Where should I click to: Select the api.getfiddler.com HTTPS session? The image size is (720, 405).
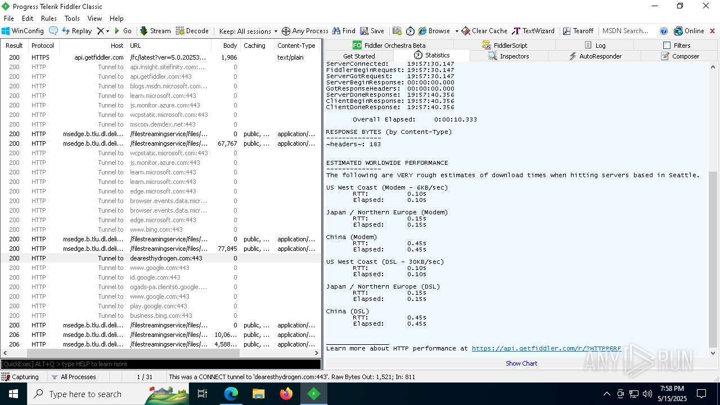160,57
